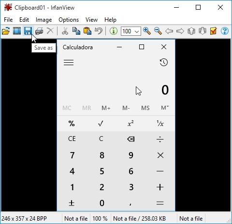232x224 pixels.
Task: Open the green Image Information icon
Action: click(x=114, y=31)
